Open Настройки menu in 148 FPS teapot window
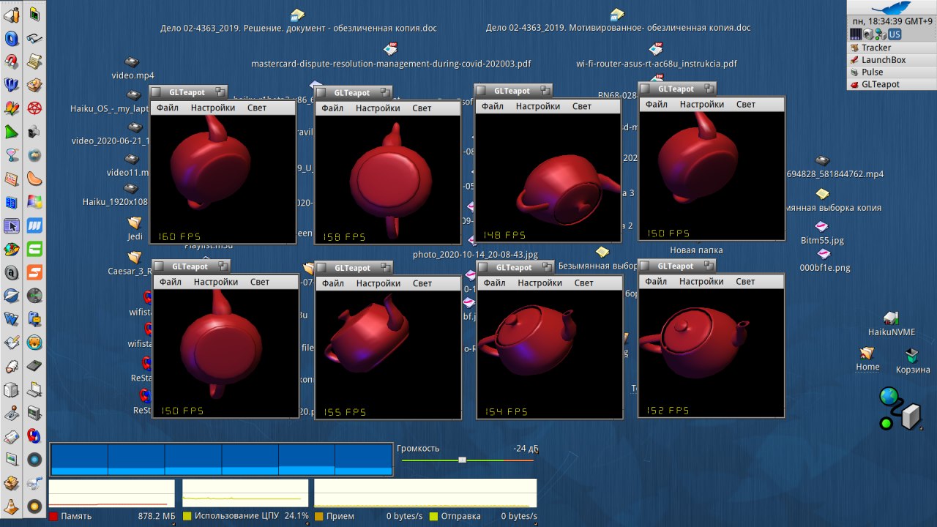The width and height of the screenshot is (937, 527). tap(538, 106)
